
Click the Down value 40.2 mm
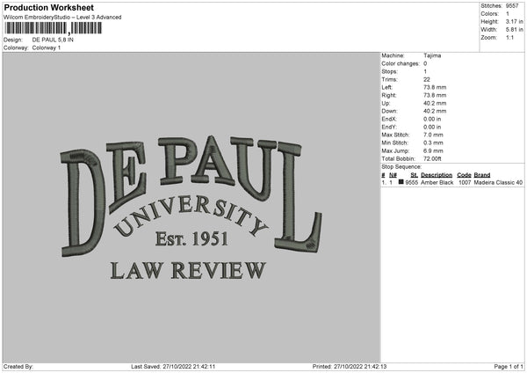click(435, 111)
